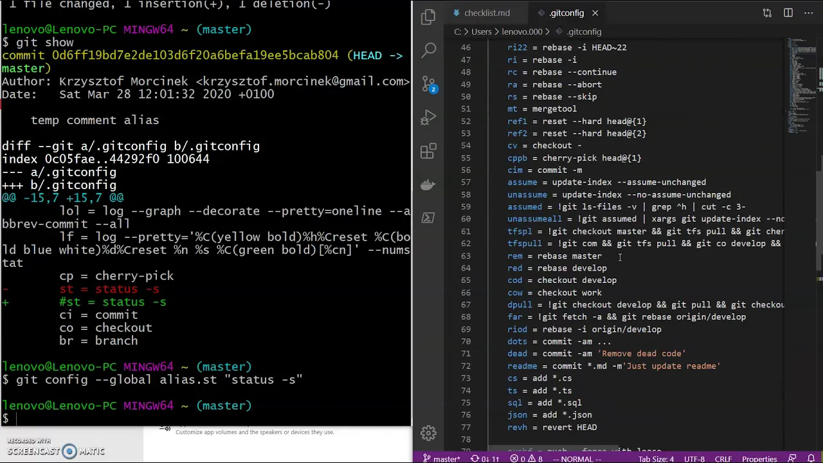Click the Screencast-O-Matic recorder logo
This screenshot has height=463, width=823.
tap(55, 448)
